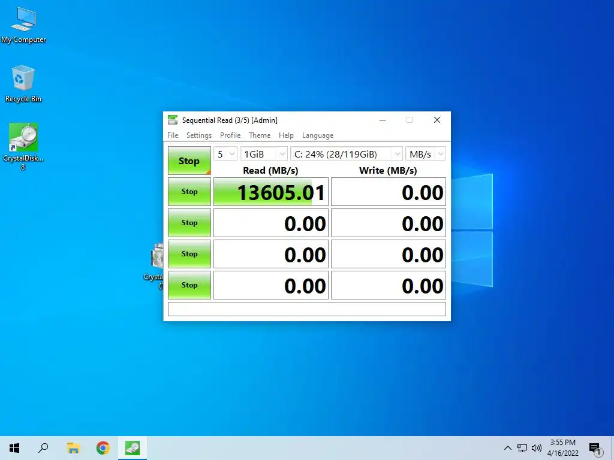Open the Settings menu
Image resolution: width=614 pixels, height=460 pixels.
click(199, 135)
